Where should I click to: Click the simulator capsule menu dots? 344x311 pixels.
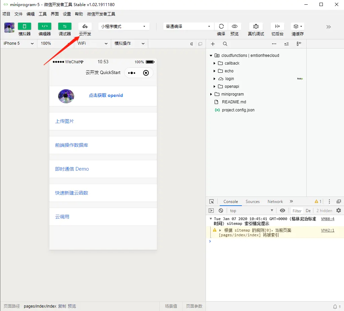coord(132,73)
